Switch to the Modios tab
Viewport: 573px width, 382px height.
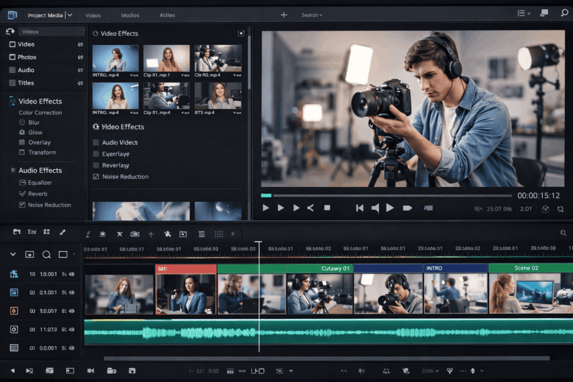click(x=130, y=15)
